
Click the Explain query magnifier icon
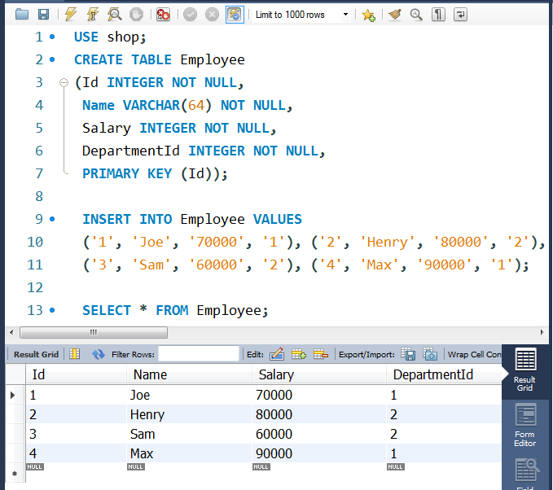[115, 15]
